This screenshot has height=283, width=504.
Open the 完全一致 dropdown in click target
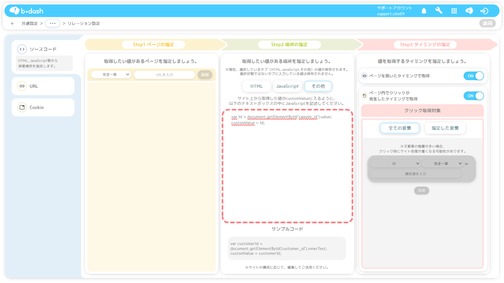tap(443, 164)
